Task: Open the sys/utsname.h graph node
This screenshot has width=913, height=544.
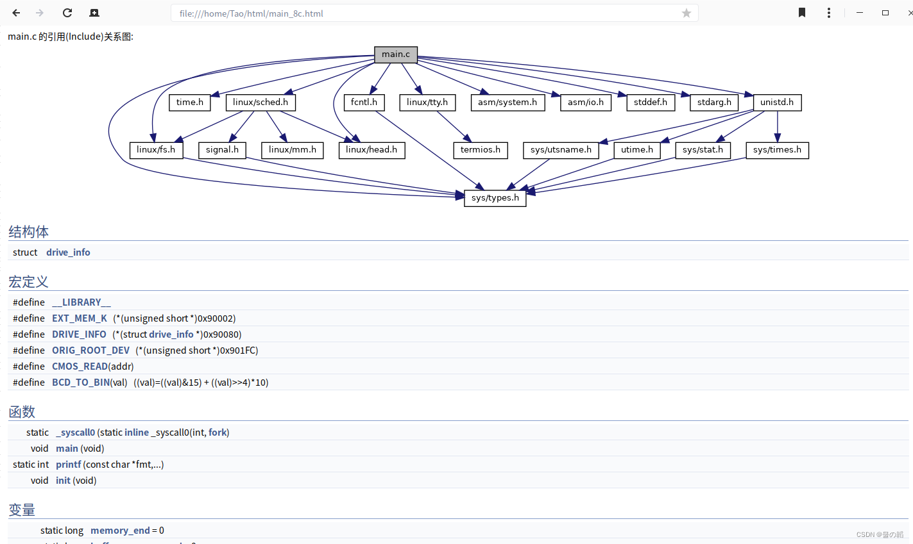Action: coord(561,150)
